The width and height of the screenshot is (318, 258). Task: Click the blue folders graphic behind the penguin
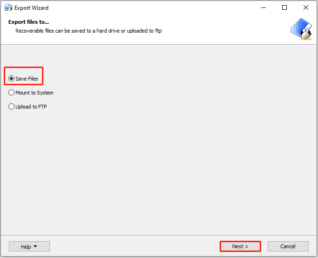pos(297,27)
